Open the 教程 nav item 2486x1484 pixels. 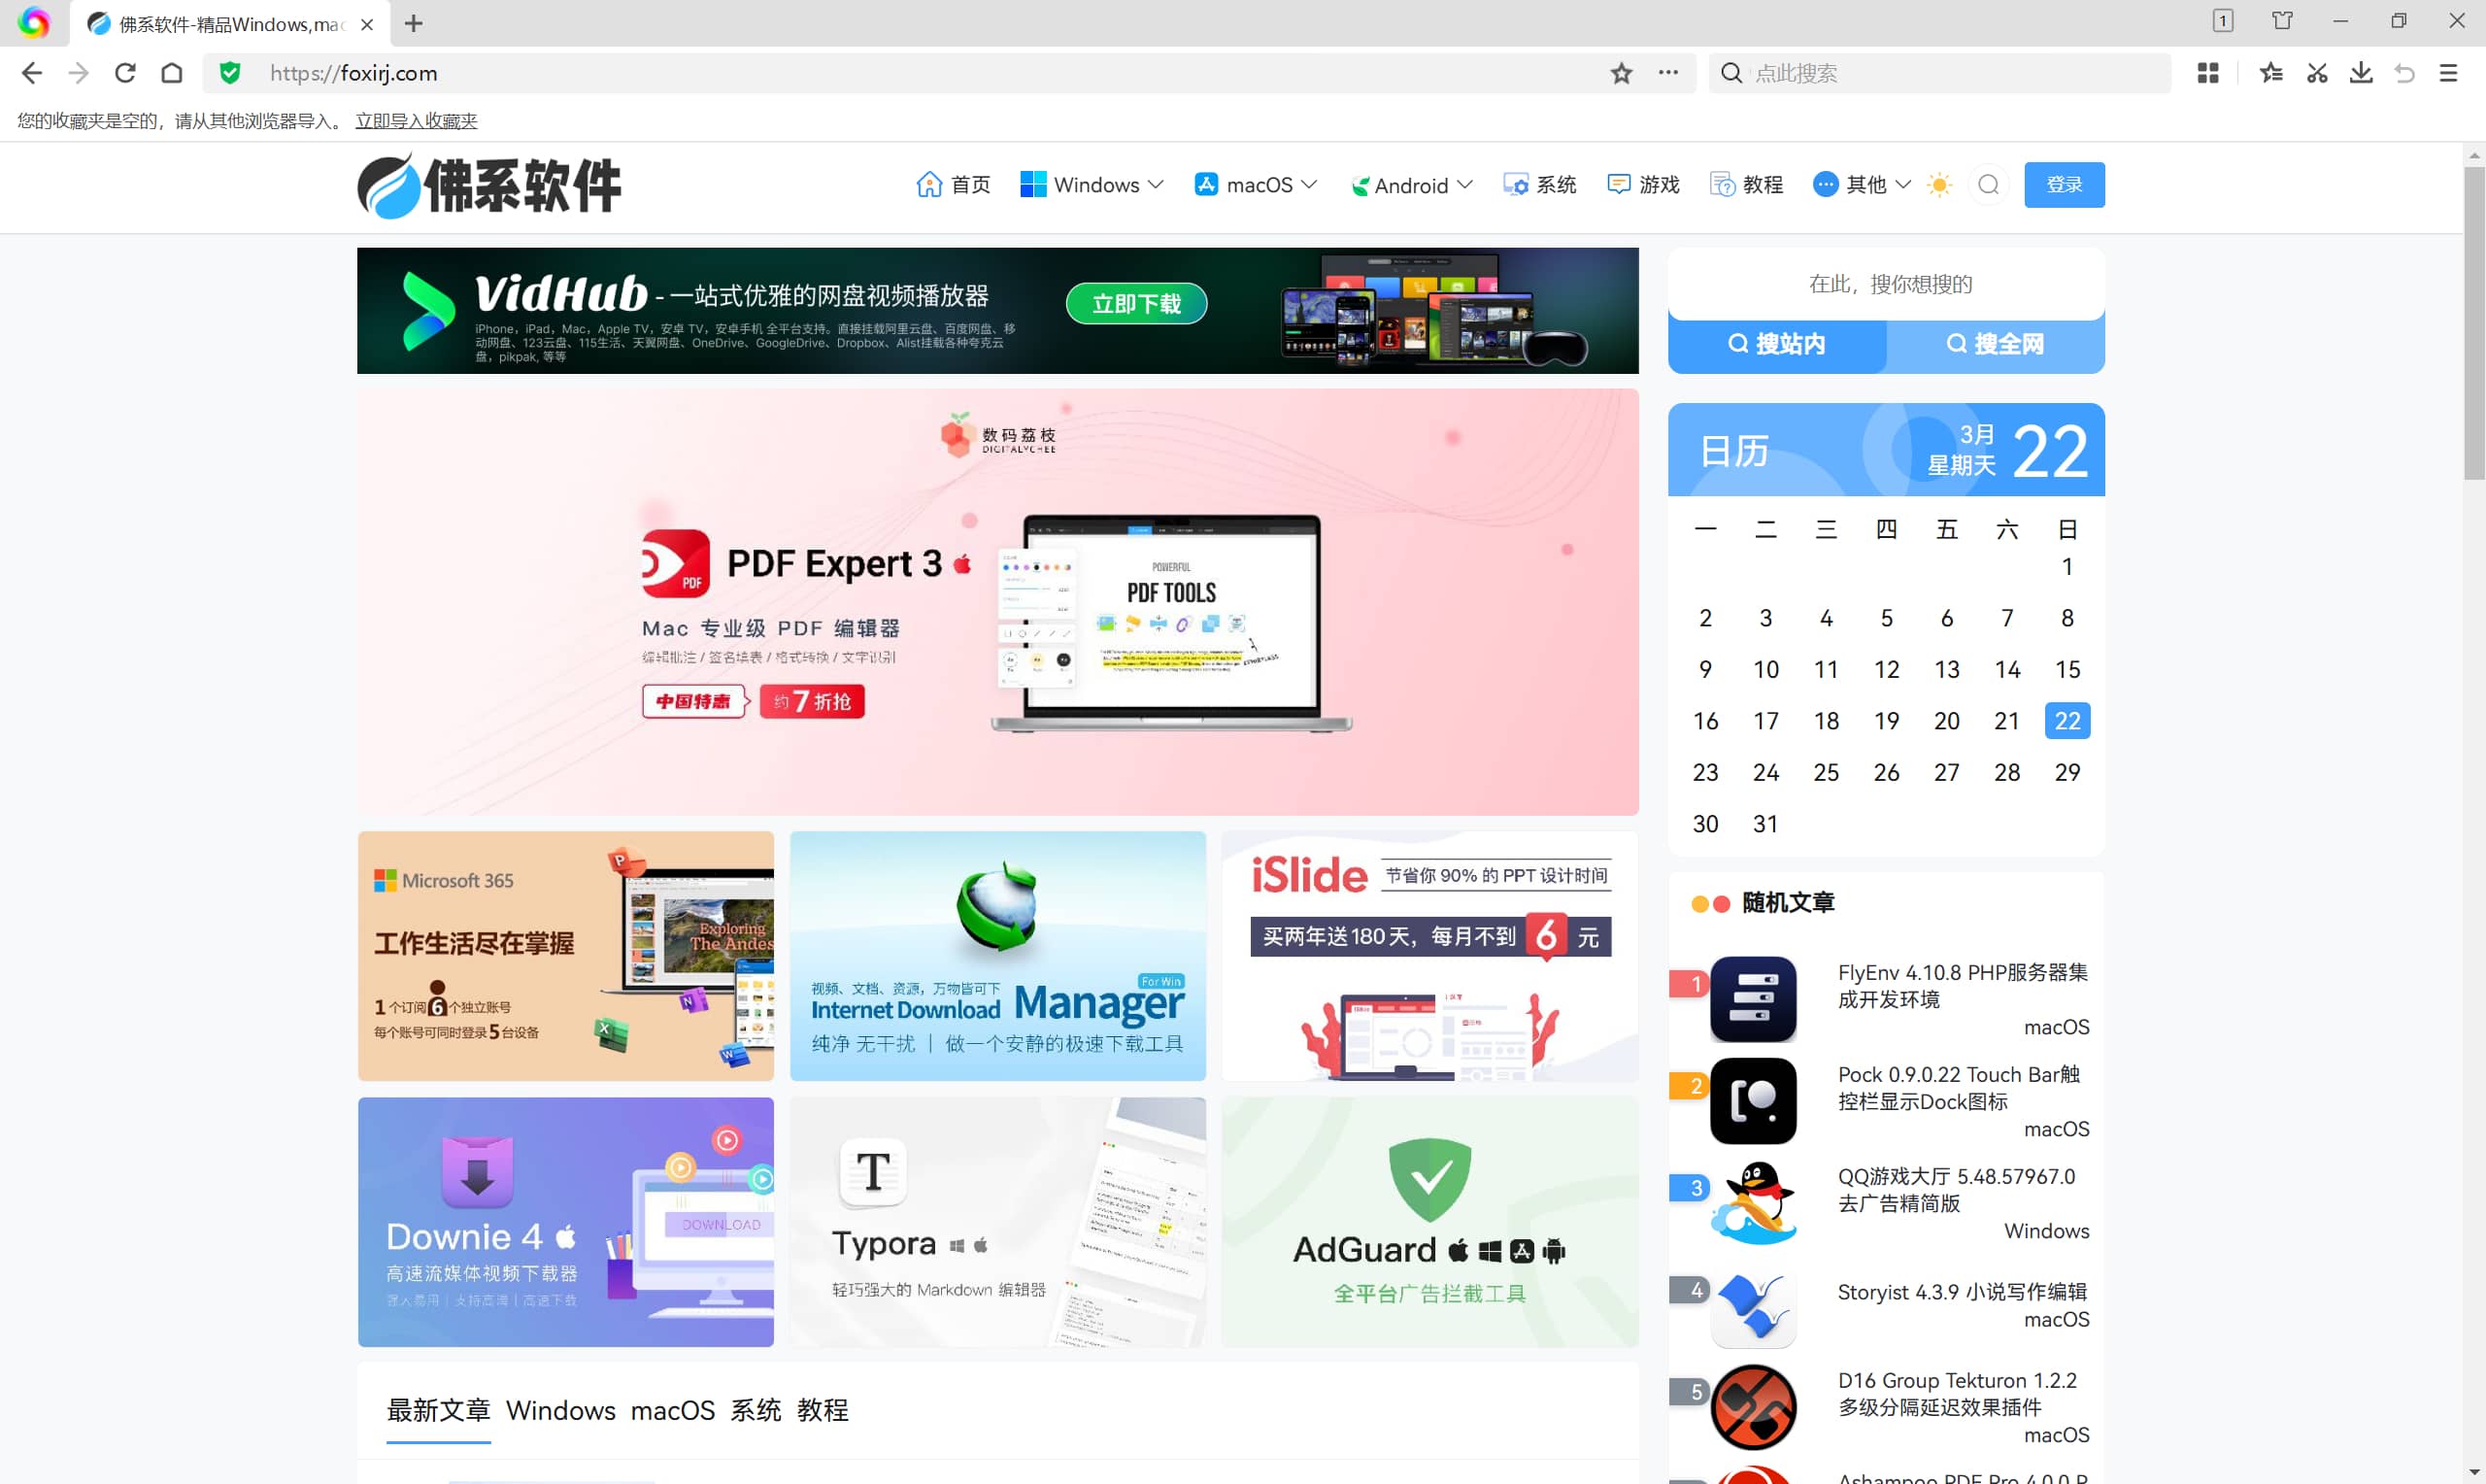[1746, 185]
